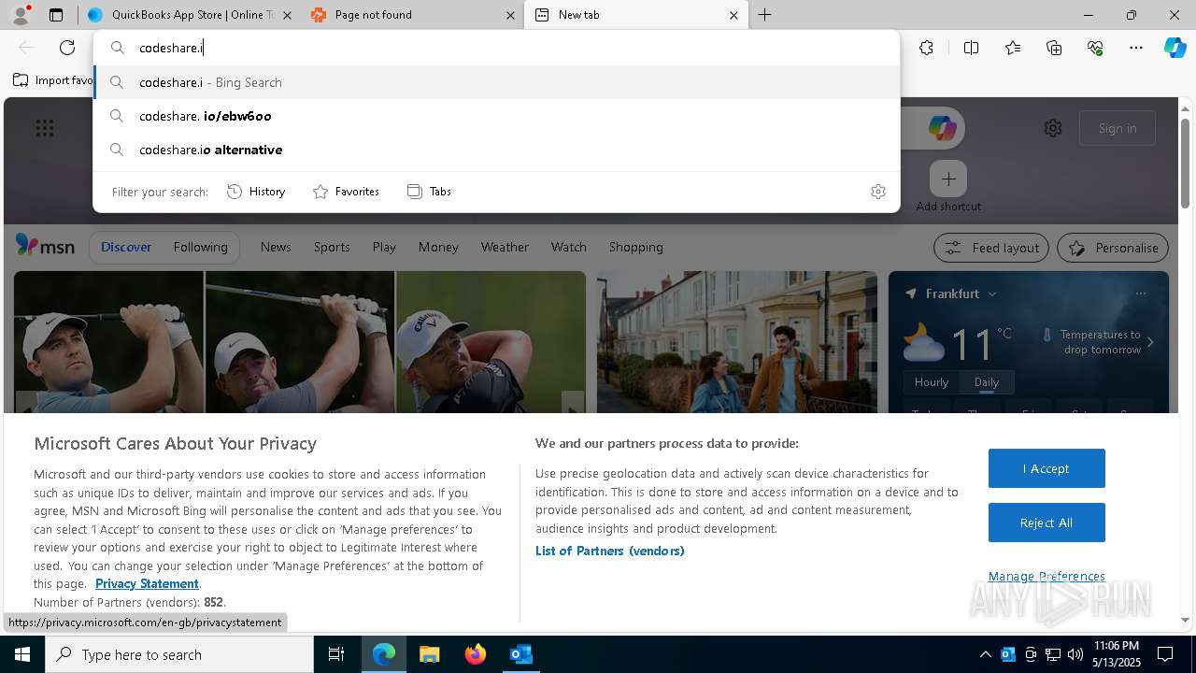1196x673 pixels.
Task: Choose codeshare.i Bing Search suggestion
Action: coord(496,82)
